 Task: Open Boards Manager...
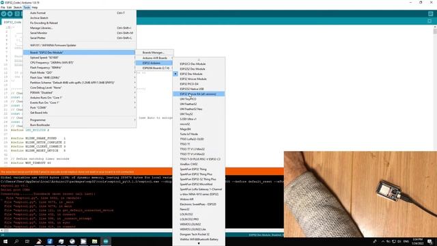pos(154,53)
